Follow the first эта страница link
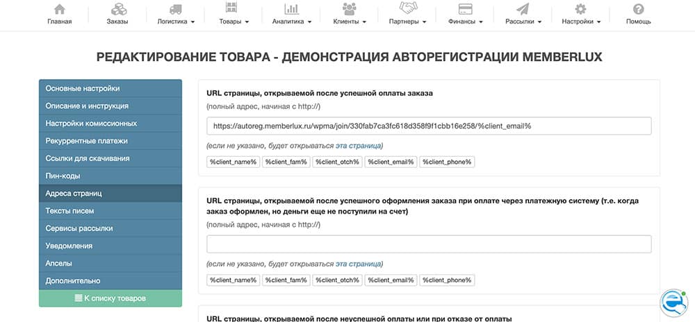Viewport: 695px width, 322px height. (x=358, y=146)
